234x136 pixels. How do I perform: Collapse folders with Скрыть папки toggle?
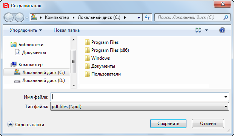[x=26, y=125]
